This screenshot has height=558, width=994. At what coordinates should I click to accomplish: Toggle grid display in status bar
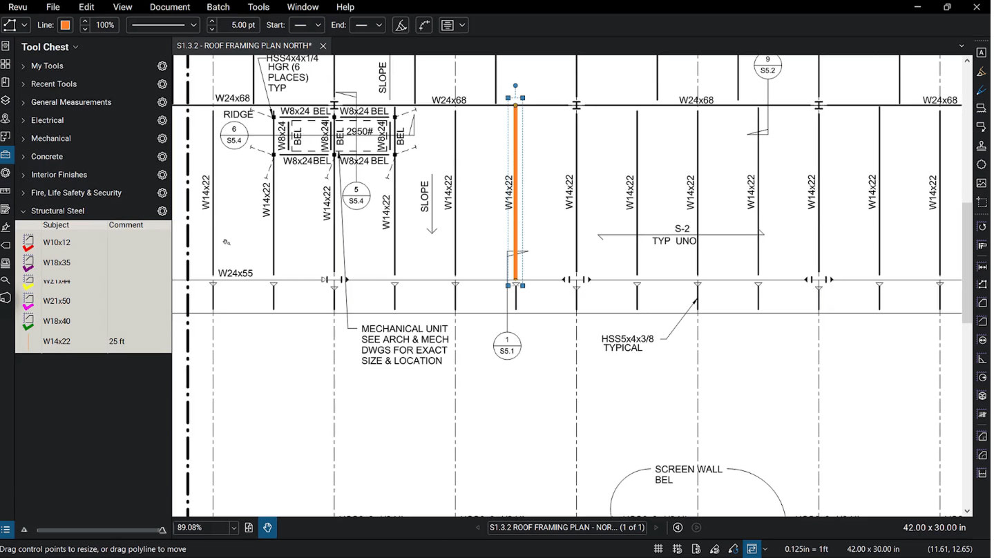click(658, 549)
